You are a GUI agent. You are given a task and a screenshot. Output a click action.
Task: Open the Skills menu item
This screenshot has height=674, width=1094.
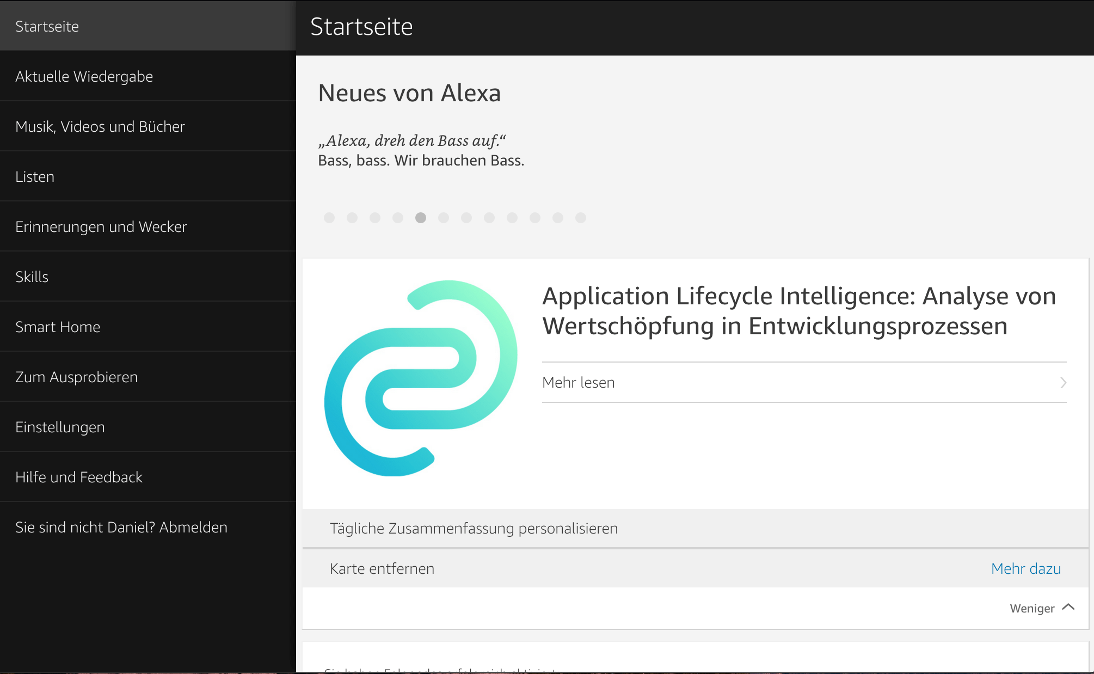32,277
